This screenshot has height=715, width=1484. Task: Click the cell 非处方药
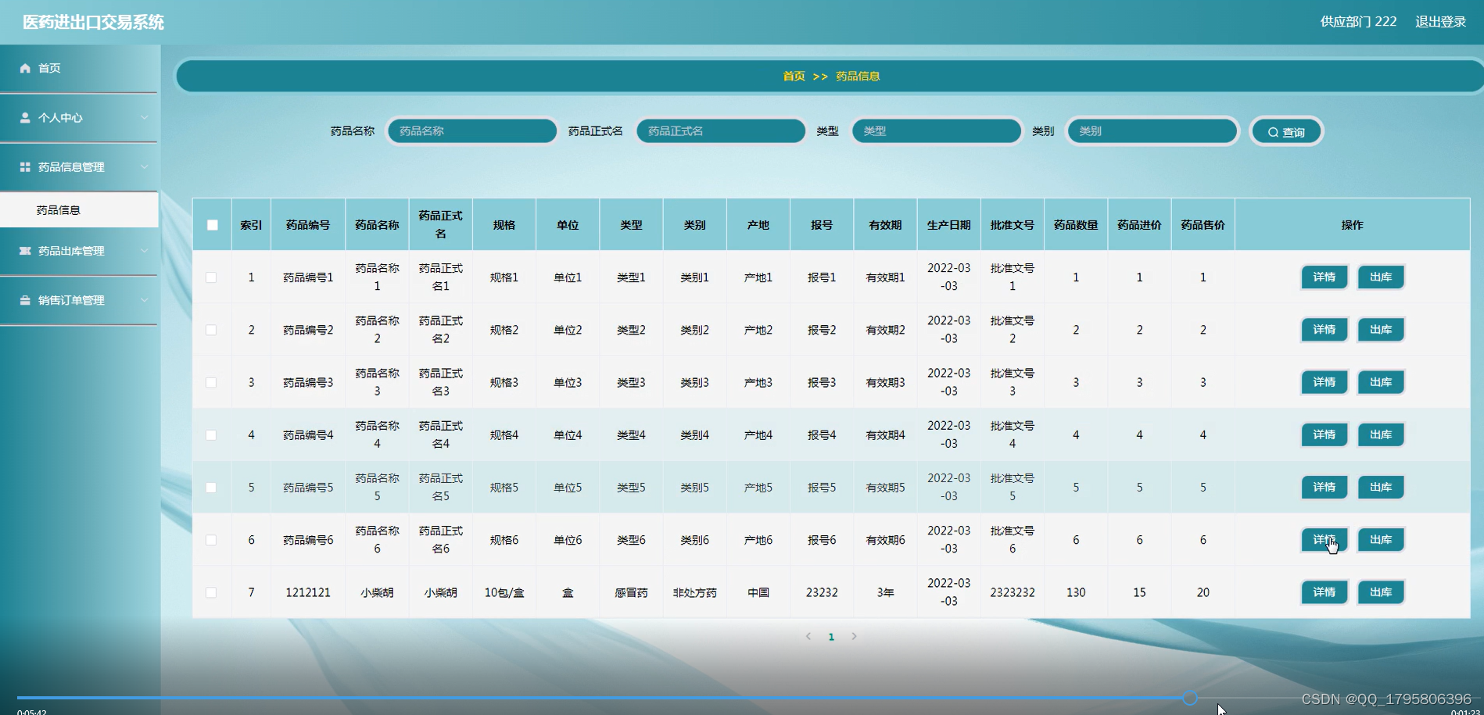pyautogui.click(x=694, y=592)
